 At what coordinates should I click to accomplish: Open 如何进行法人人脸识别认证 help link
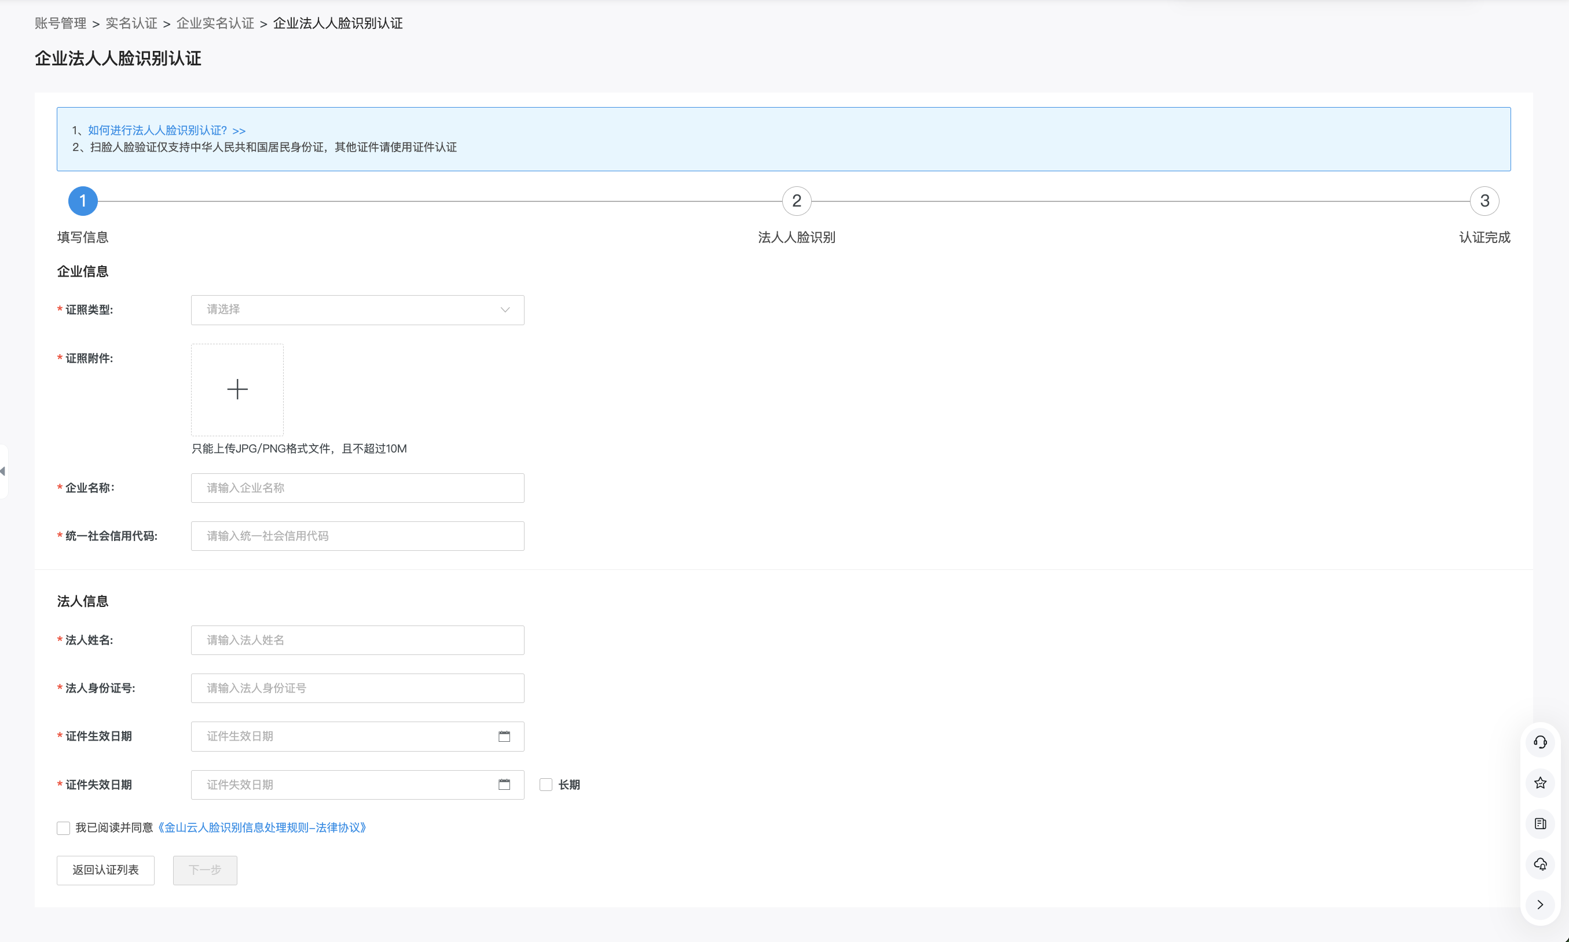click(x=166, y=130)
